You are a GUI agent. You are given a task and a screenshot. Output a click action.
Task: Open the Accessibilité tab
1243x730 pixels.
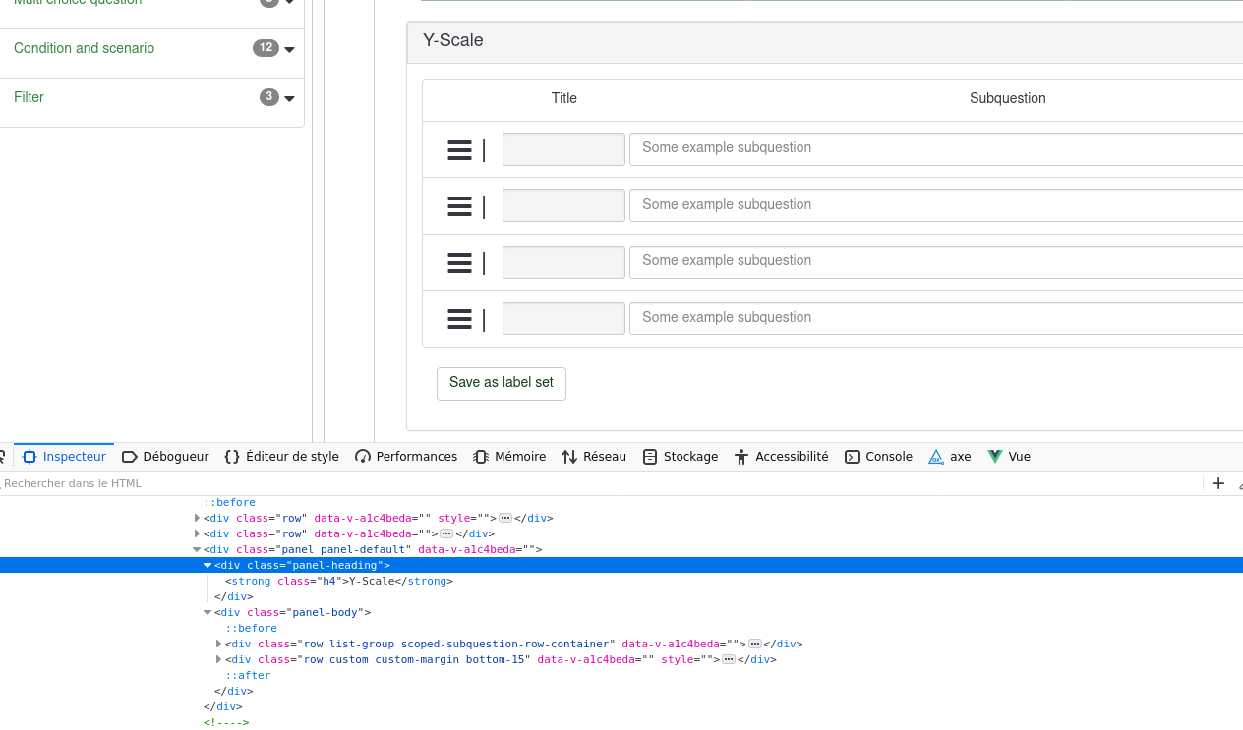click(x=782, y=457)
